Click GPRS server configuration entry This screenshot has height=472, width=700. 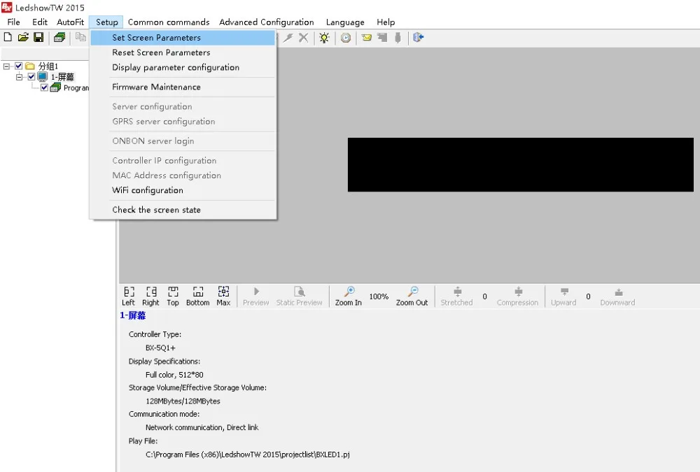(183, 122)
